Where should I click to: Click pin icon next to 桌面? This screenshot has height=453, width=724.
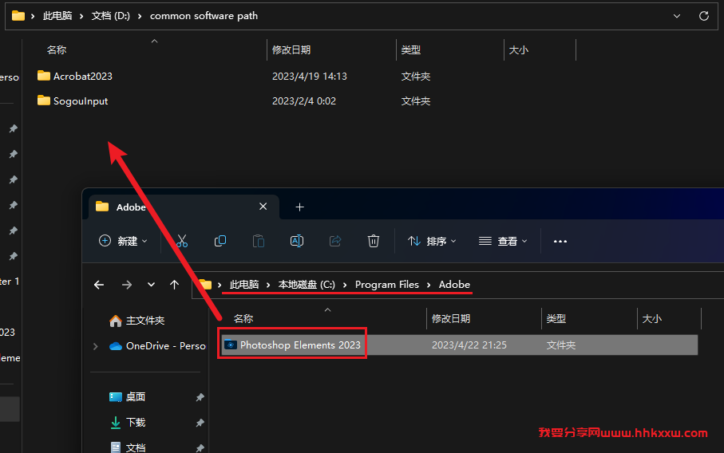200,397
